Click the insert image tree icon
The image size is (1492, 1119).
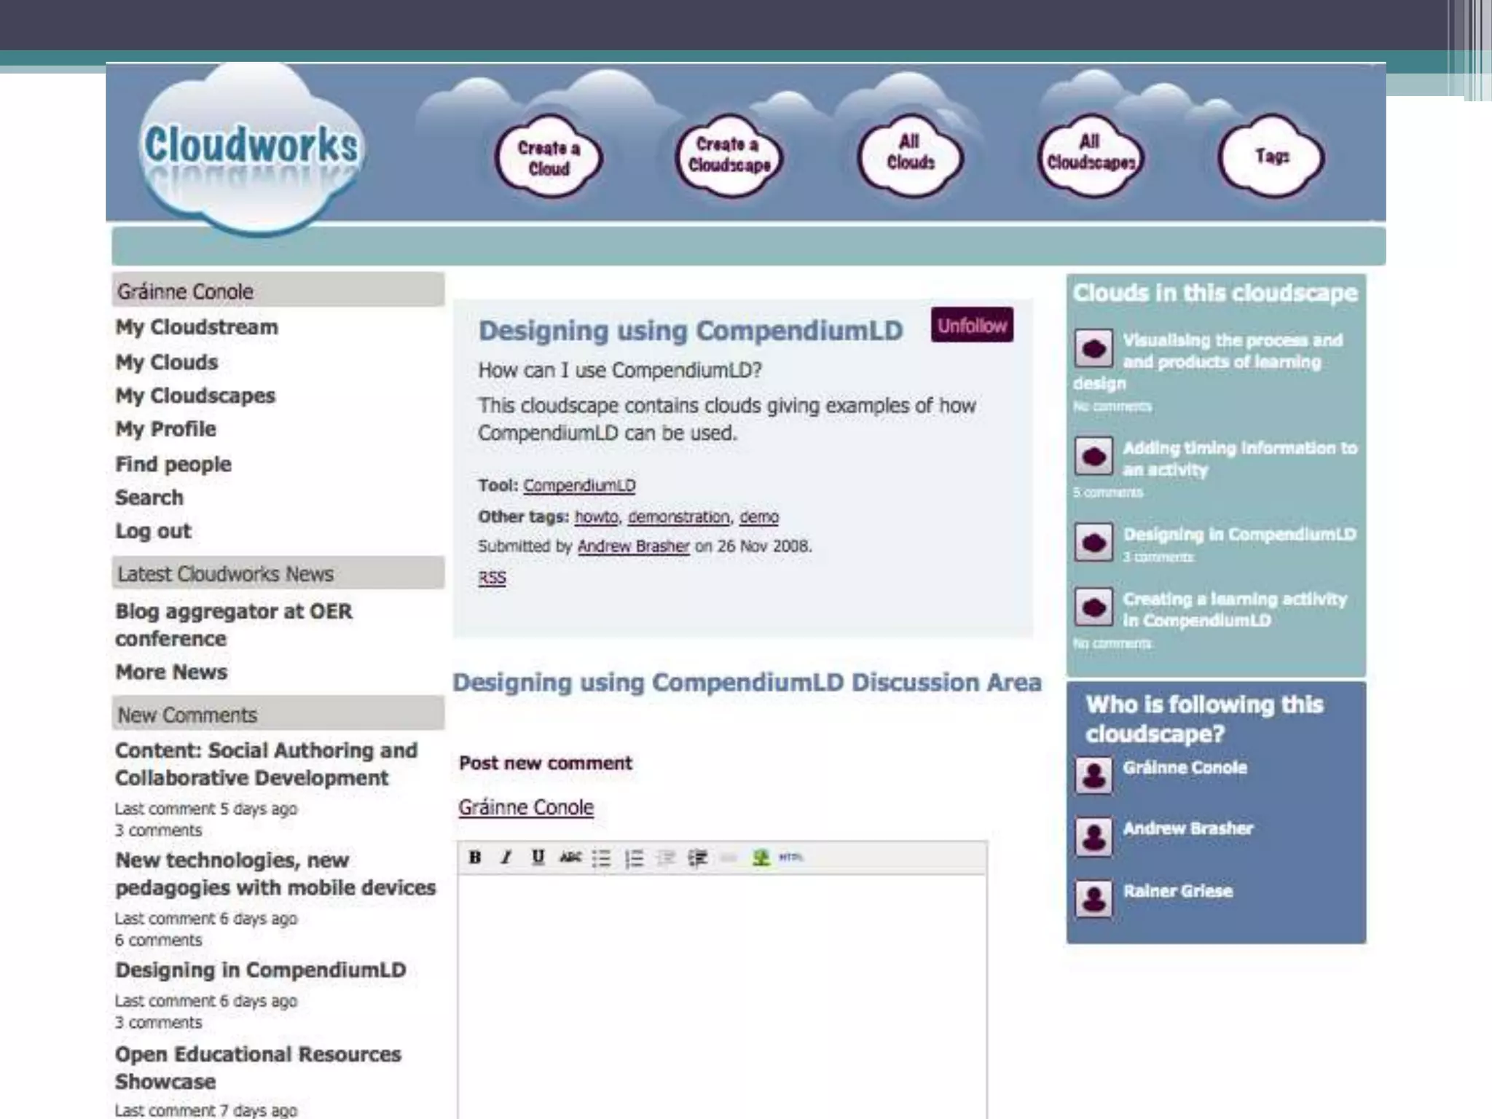(x=761, y=857)
